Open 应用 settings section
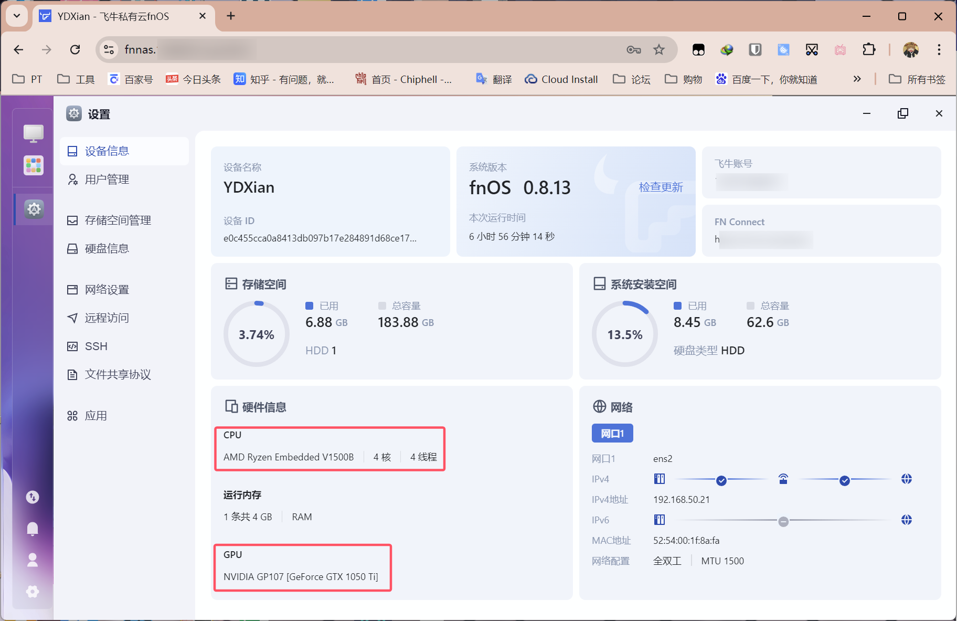This screenshot has height=621, width=957. point(124,416)
